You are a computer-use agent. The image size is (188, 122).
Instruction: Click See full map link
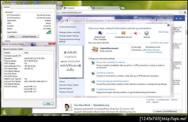164,32
